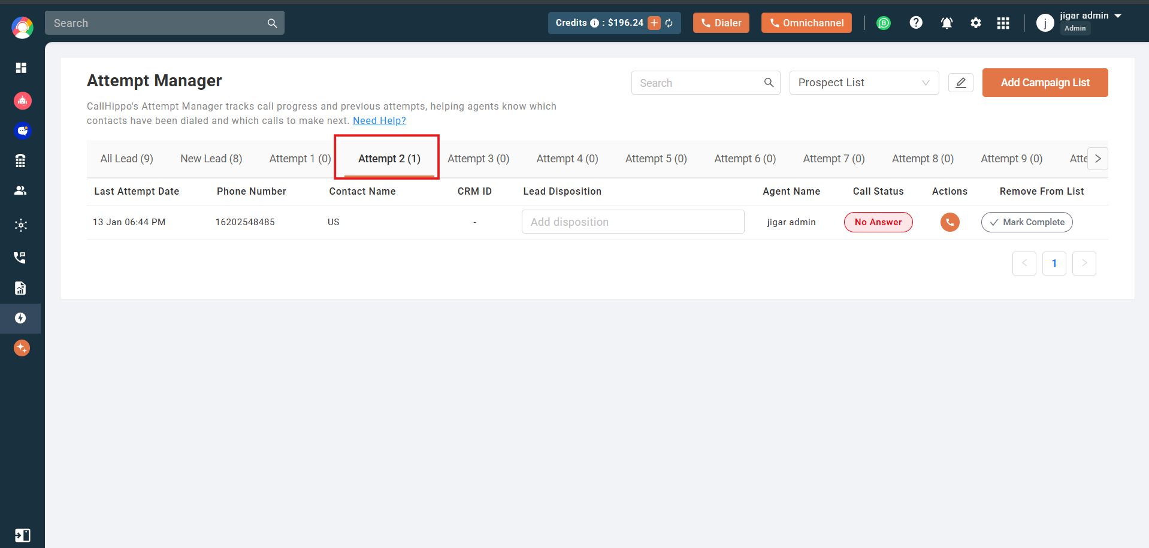Click page number 1

click(1054, 264)
